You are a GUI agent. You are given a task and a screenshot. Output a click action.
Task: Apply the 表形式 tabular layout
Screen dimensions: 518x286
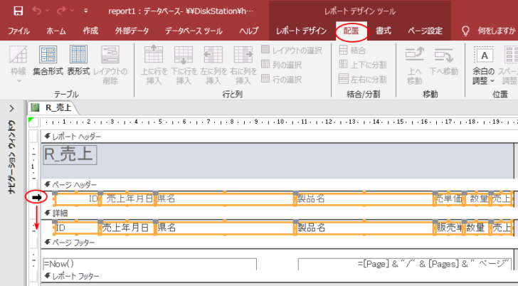tap(78, 60)
